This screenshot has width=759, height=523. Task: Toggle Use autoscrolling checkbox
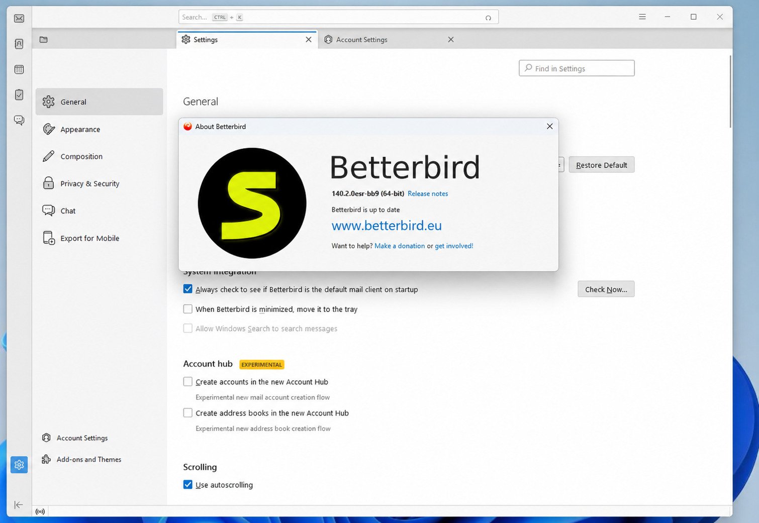(188, 484)
